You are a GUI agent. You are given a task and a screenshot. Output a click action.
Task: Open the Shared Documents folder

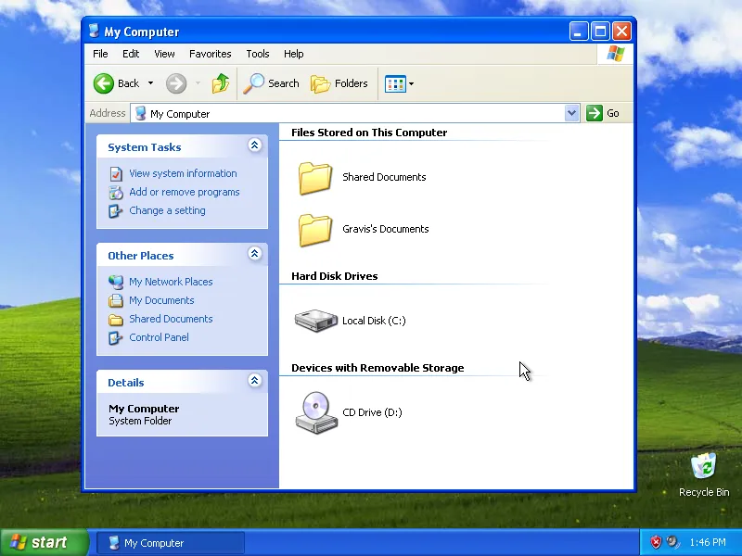pos(384,177)
